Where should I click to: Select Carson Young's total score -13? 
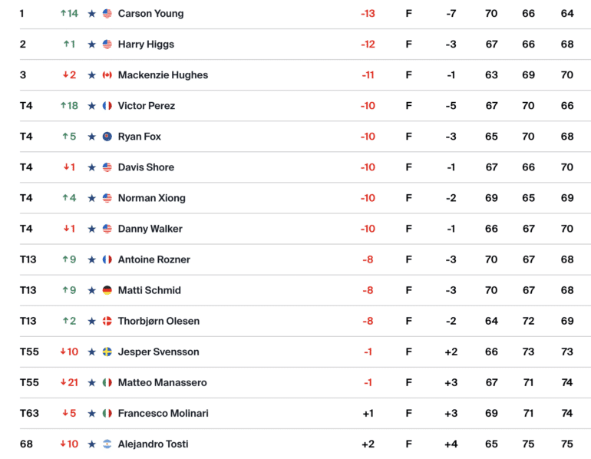pos(368,14)
